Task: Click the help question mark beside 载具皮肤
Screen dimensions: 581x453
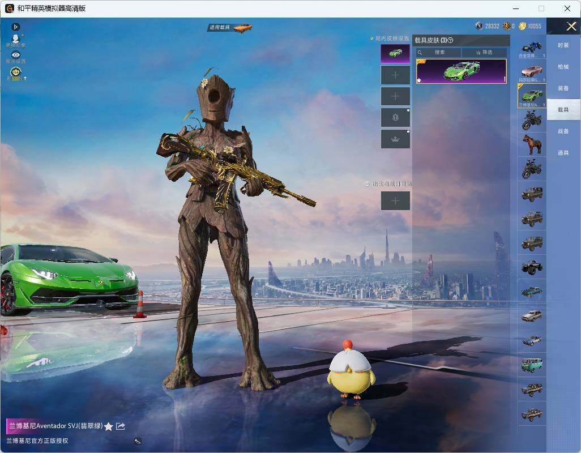Action: [451, 40]
